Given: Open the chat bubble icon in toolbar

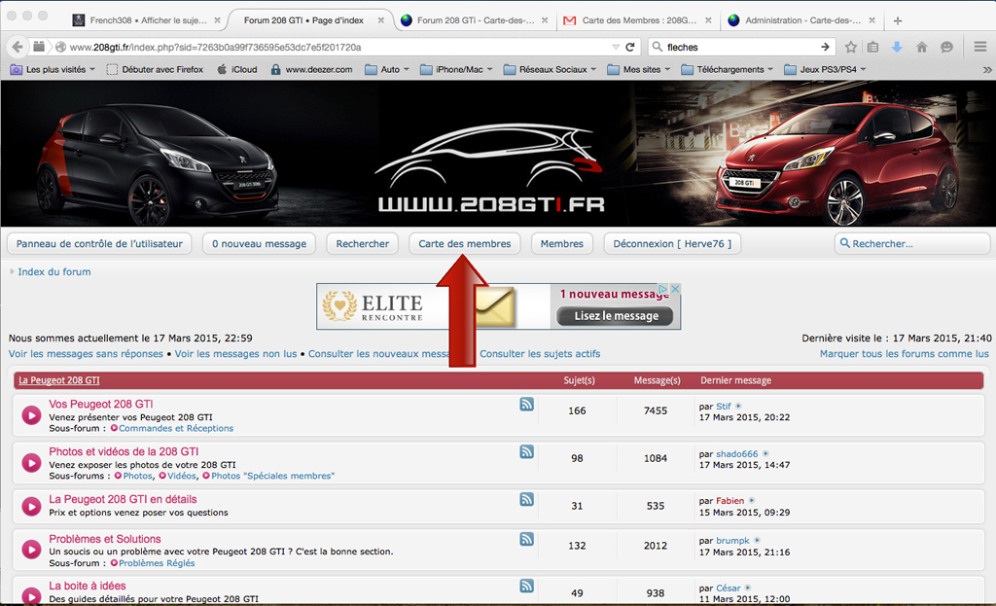Looking at the screenshot, I should click(x=947, y=47).
